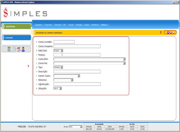Image resolution: width=180 pixels, height=132 pixels.
Task: Open the calculator icon in sidebar
Action: [x=9, y=49]
